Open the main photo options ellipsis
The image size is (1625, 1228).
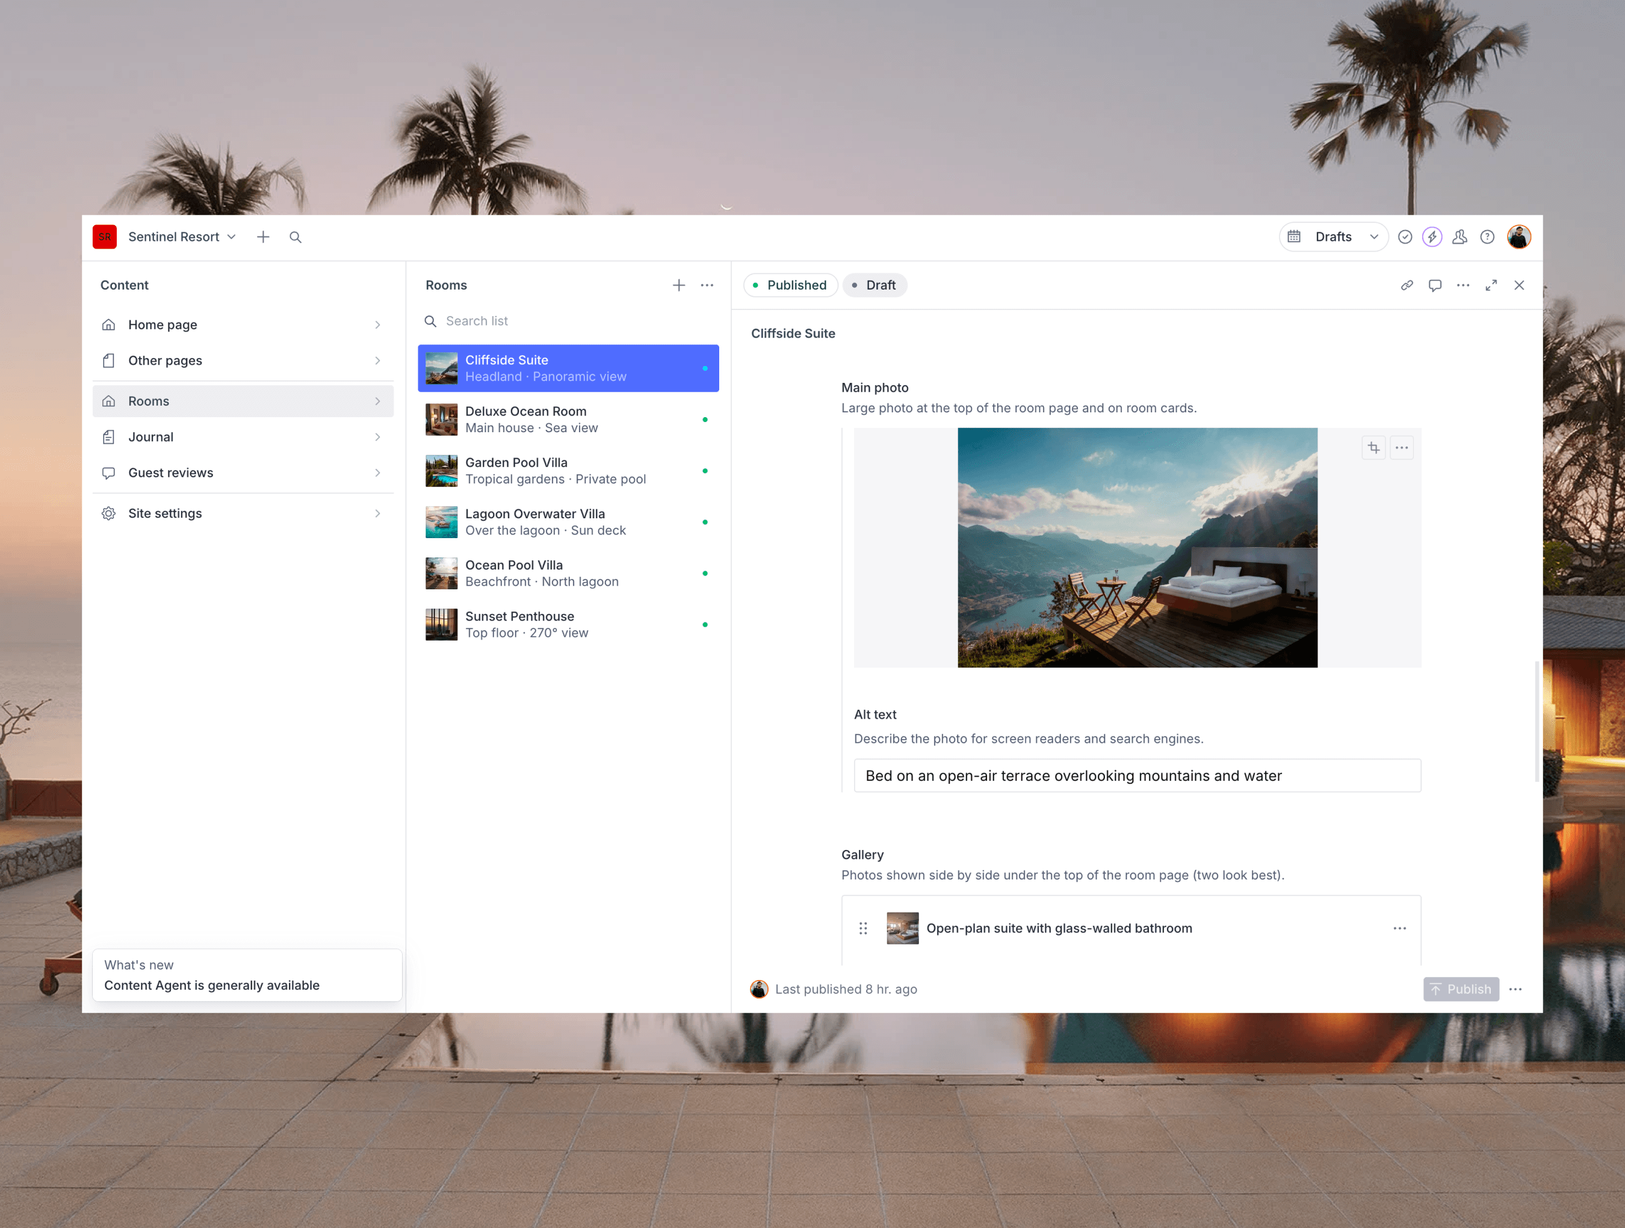pos(1401,447)
